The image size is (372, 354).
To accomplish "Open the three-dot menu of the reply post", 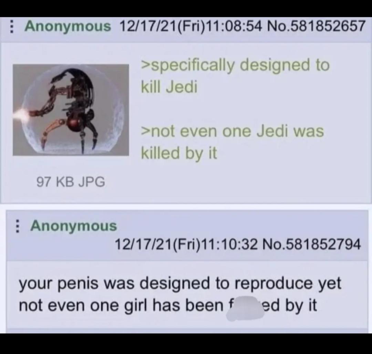I will click(x=17, y=226).
